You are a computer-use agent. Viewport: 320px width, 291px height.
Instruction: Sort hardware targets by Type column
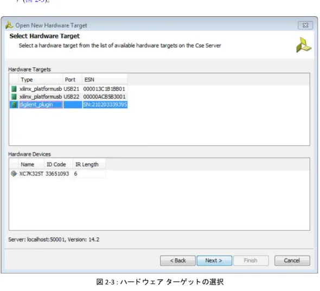click(41, 80)
